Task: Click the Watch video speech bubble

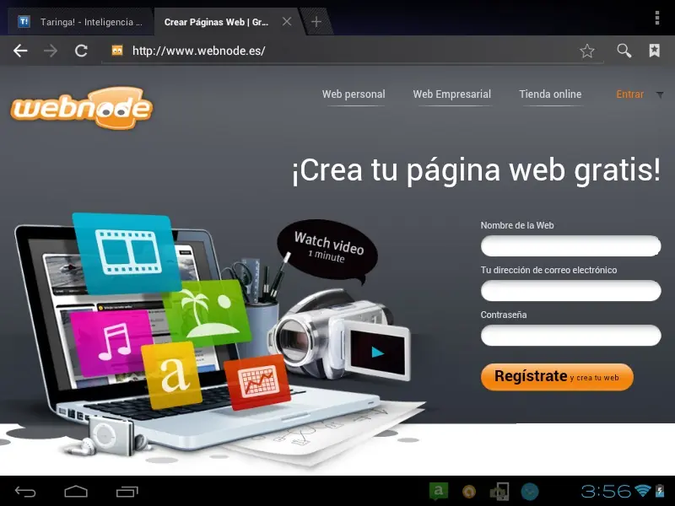Action: [328, 250]
